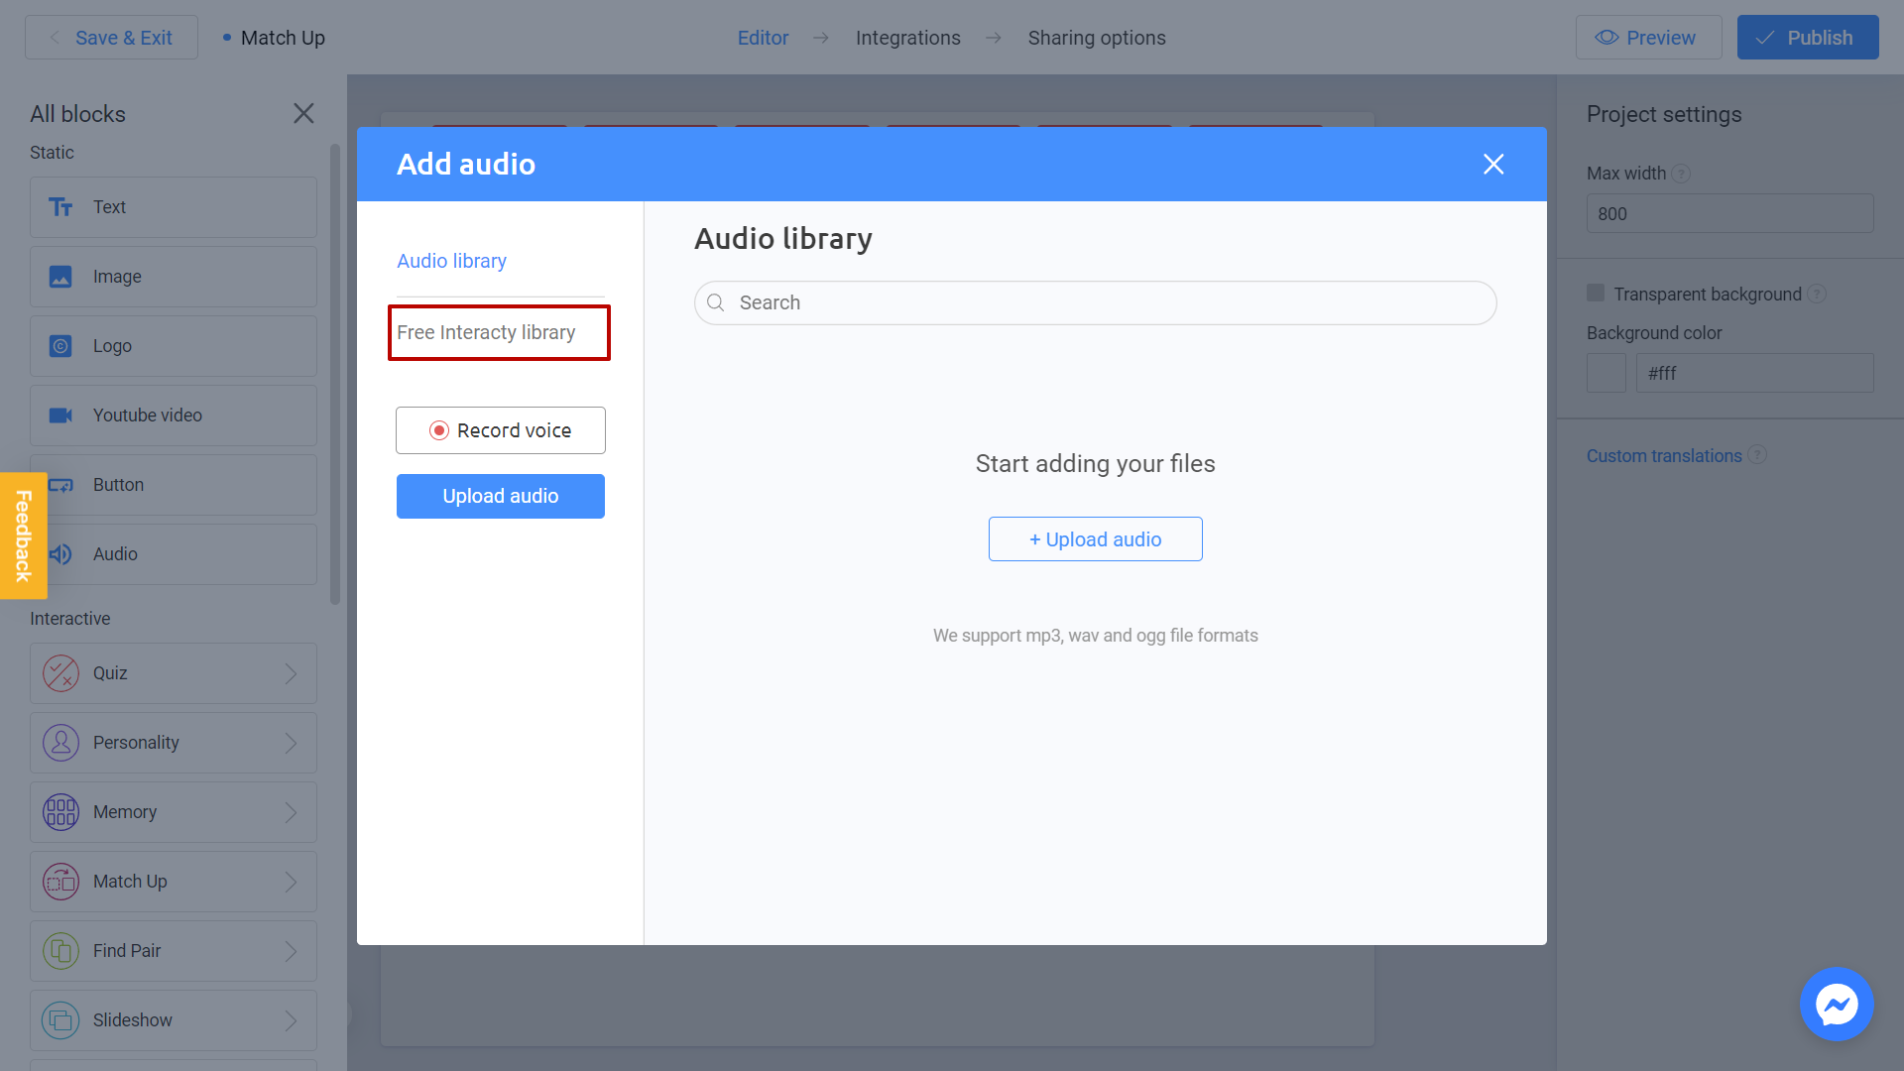Viewport: 1904px width, 1071px height.
Task: Click the Personality block icon
Action: (x=60, y=743)
